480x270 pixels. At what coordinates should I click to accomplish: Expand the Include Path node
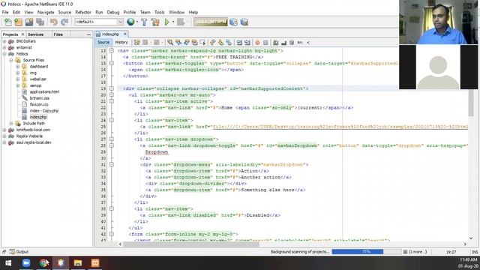point(11,123)
